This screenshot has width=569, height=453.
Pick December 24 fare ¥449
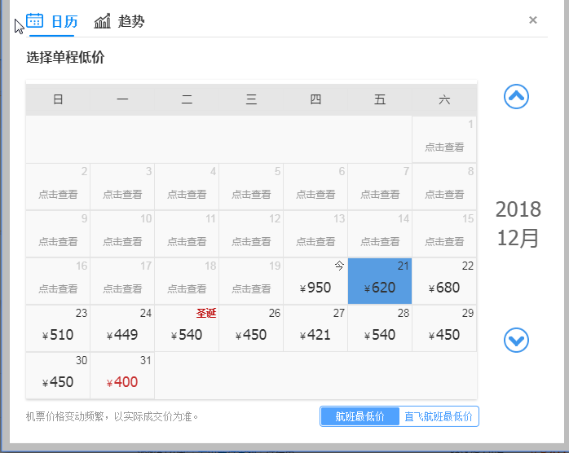[122, 328]
